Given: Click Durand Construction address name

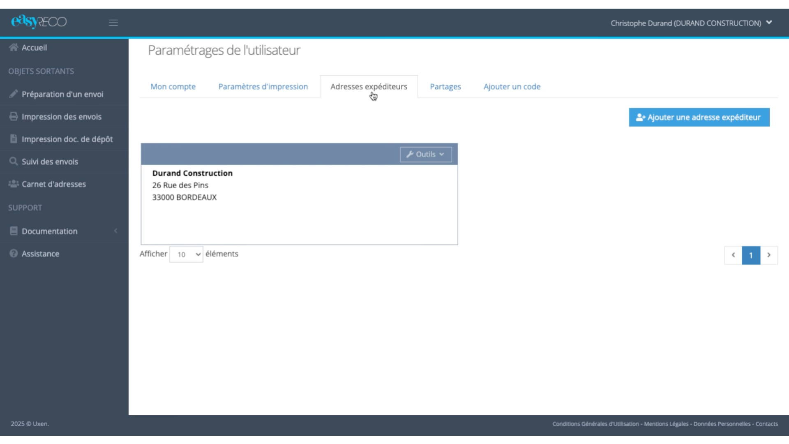Looking at the screenshot, I should [192, 173].
